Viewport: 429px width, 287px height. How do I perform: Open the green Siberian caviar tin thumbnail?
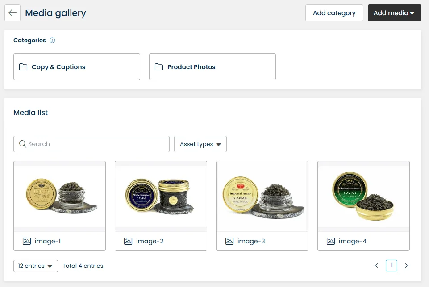pyautogui.click(x=363, y=196)
